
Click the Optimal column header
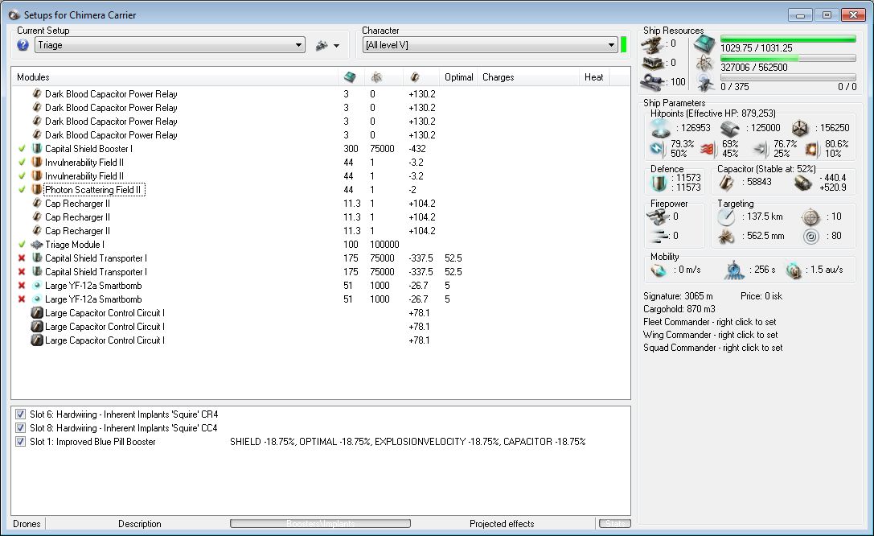(x=458, y=77)
